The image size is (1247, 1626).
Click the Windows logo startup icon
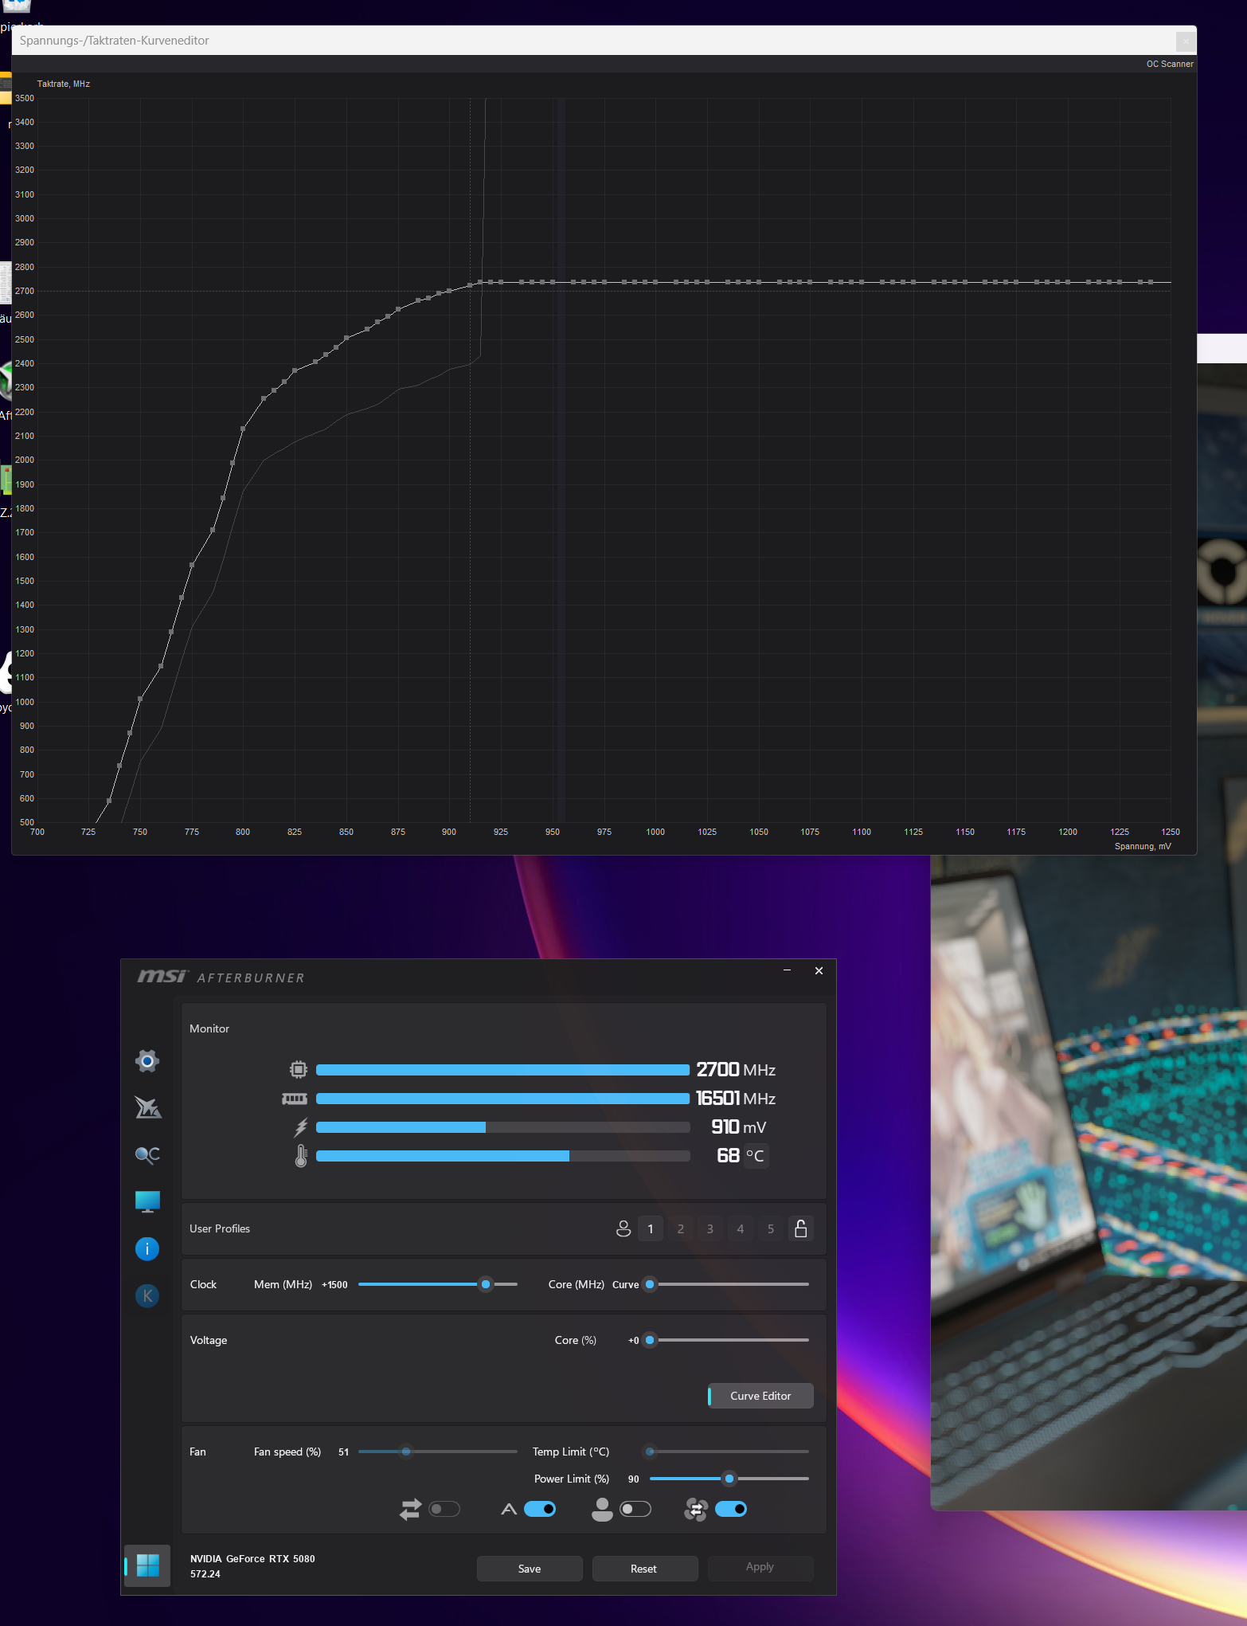148,1565
